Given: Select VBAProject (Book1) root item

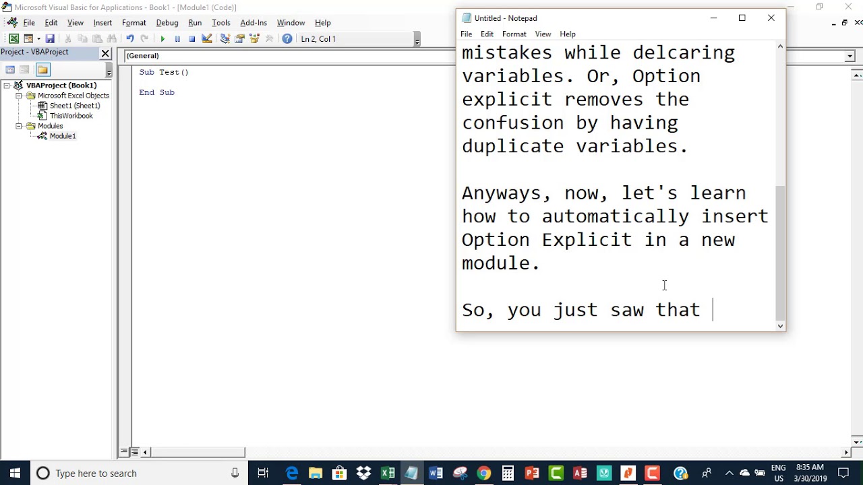Looking at the screenshot, I should [x=61, y=86].
